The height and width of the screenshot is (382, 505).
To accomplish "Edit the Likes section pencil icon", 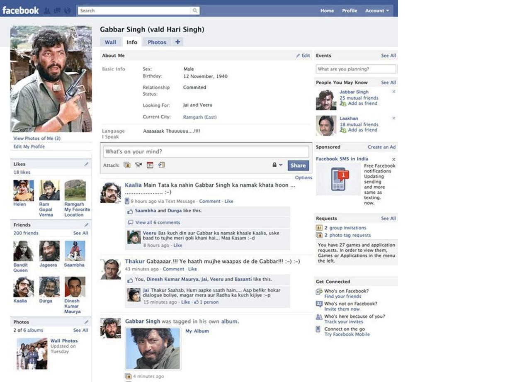I will (86, 164).
